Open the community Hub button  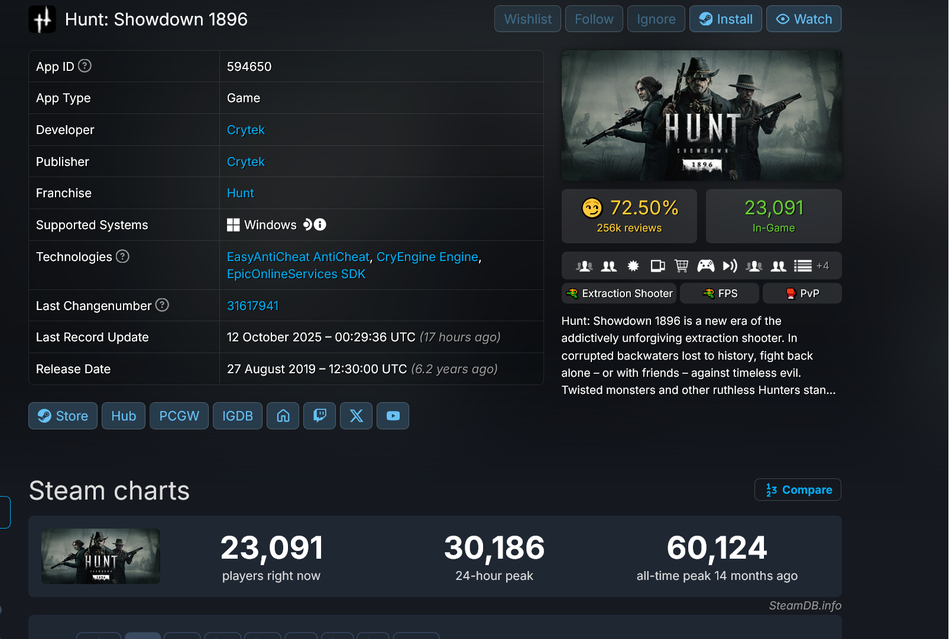124,416
